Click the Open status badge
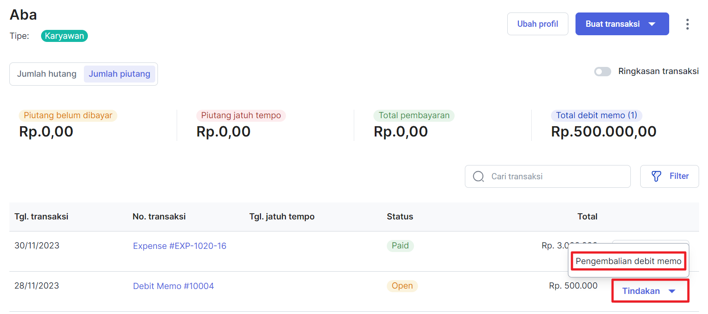The width and height of the screenshot is (708, 314). tap(402, 286)
